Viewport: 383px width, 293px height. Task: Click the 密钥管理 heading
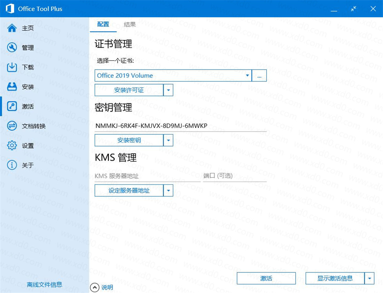(x=113, y=107)
